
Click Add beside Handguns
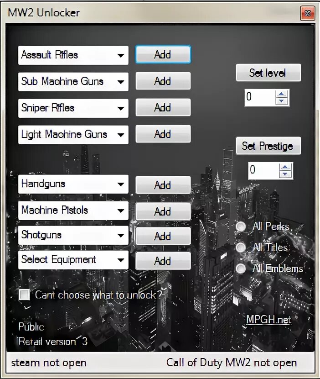pos(163,185)
